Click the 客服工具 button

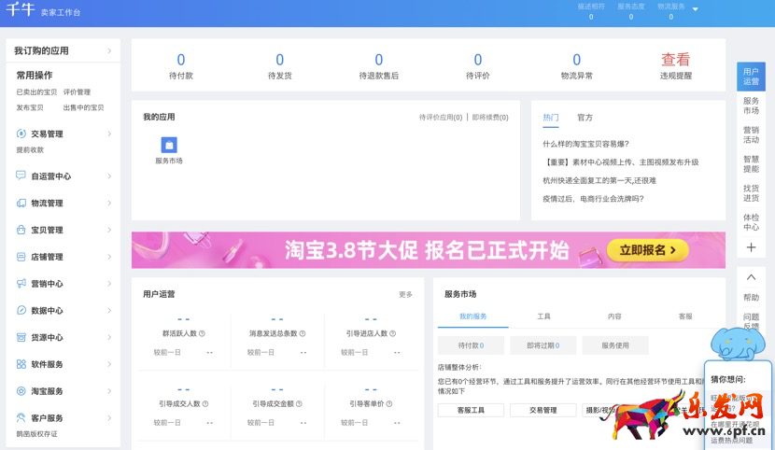click(x=471, y=410)
